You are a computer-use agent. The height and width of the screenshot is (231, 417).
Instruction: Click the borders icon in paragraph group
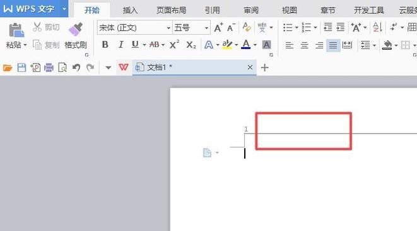tap(406, 45)
